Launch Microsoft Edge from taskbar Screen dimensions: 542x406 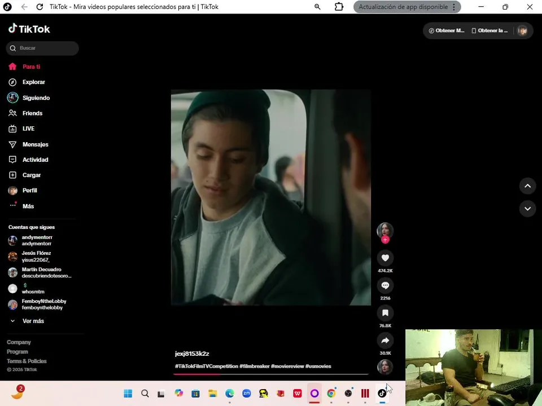pos(230,393)
